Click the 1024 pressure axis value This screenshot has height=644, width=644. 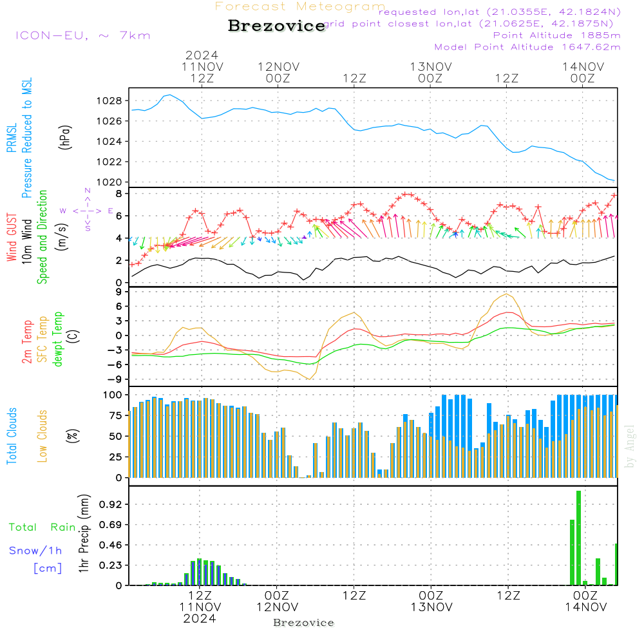click(x=109, y=141)
